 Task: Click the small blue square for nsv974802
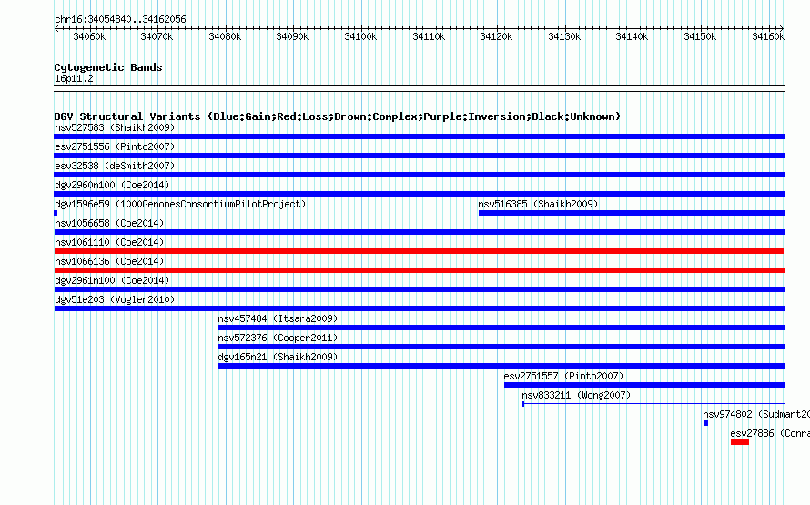coord(705,423)
